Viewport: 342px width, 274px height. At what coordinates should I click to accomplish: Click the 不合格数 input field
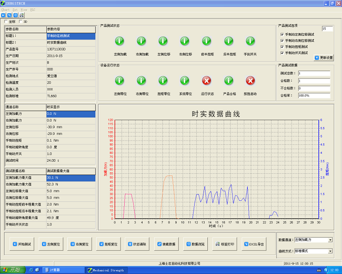coord(314,89)
